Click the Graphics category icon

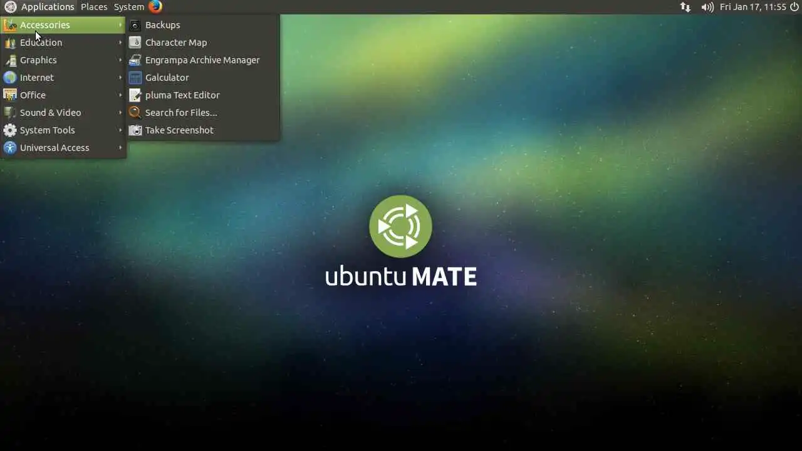(x=10, y=60)
